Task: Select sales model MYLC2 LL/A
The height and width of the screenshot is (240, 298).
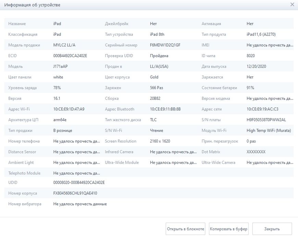Action: point(64,45)
